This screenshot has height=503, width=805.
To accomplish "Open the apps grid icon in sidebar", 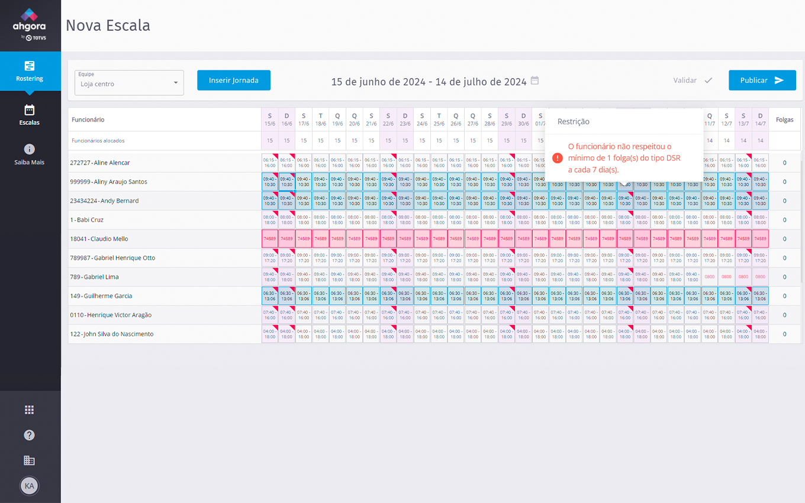I will tap(30, 410).
